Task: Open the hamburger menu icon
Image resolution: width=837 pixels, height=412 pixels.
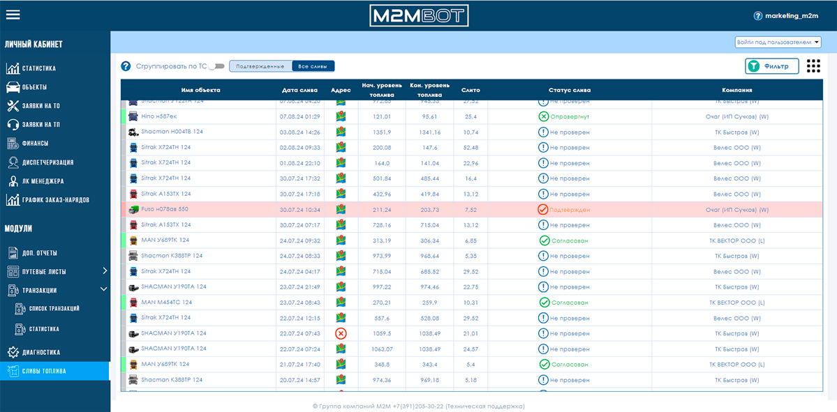Action: tap(13, 15)
